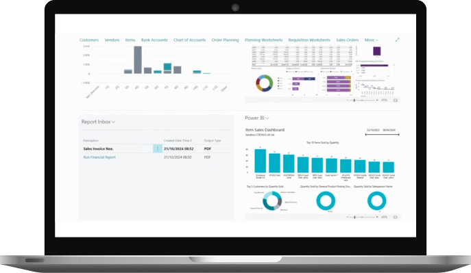Click the Not Overdue axis label in aging chart
This screenshot has height=273, width=471.
click(x=93, y=92)
